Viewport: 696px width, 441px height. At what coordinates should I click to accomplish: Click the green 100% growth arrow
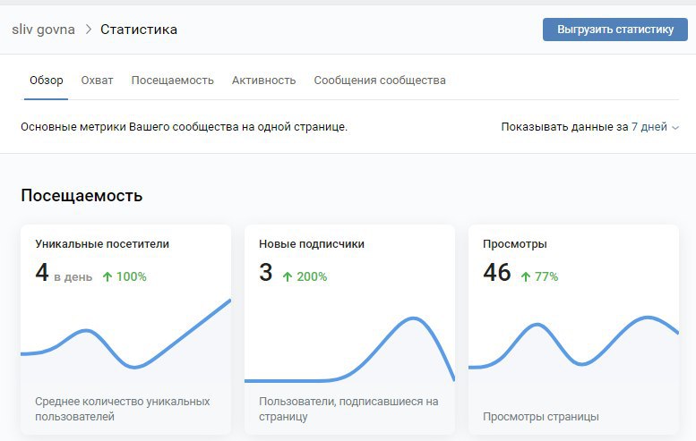[x=107, y=277]
